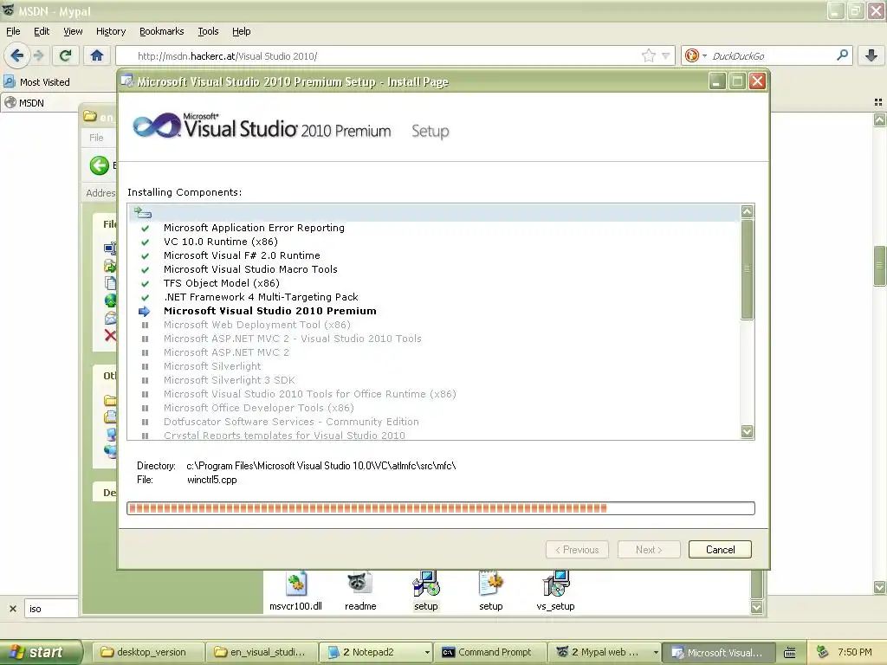Click the disabled Next button
This screenshot has width=887, height=665.
[648, 550]
